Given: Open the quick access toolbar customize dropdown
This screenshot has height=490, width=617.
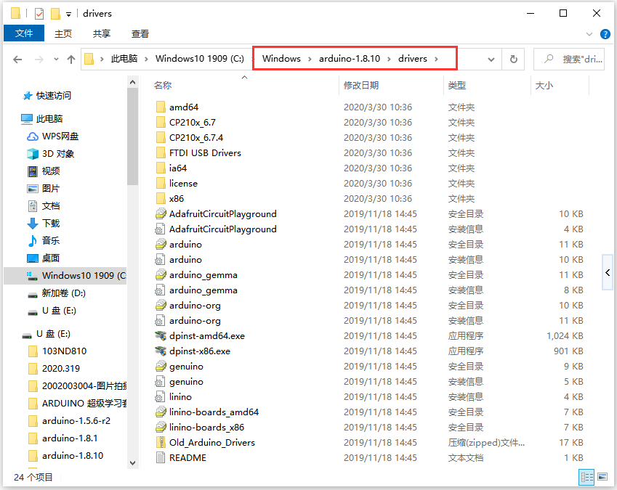Looking at the screenshot, I should [68, 15].
